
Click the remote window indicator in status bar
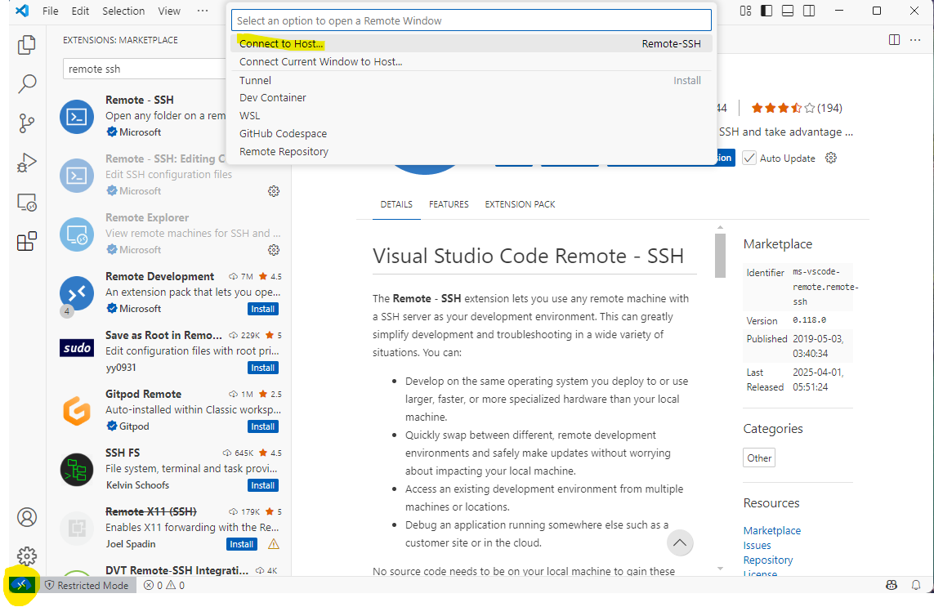coord(21,585)
